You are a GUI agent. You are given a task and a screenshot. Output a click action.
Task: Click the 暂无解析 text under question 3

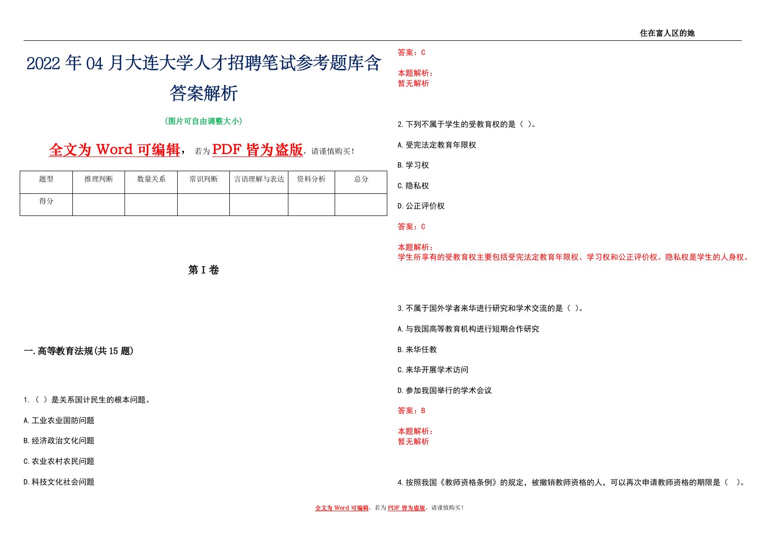coord(413,442)
